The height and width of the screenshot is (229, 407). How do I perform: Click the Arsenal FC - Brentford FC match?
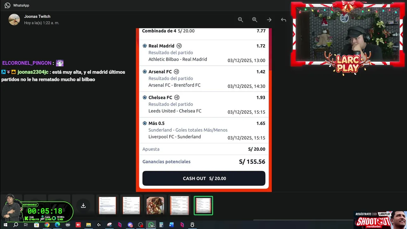pos(175,85)
